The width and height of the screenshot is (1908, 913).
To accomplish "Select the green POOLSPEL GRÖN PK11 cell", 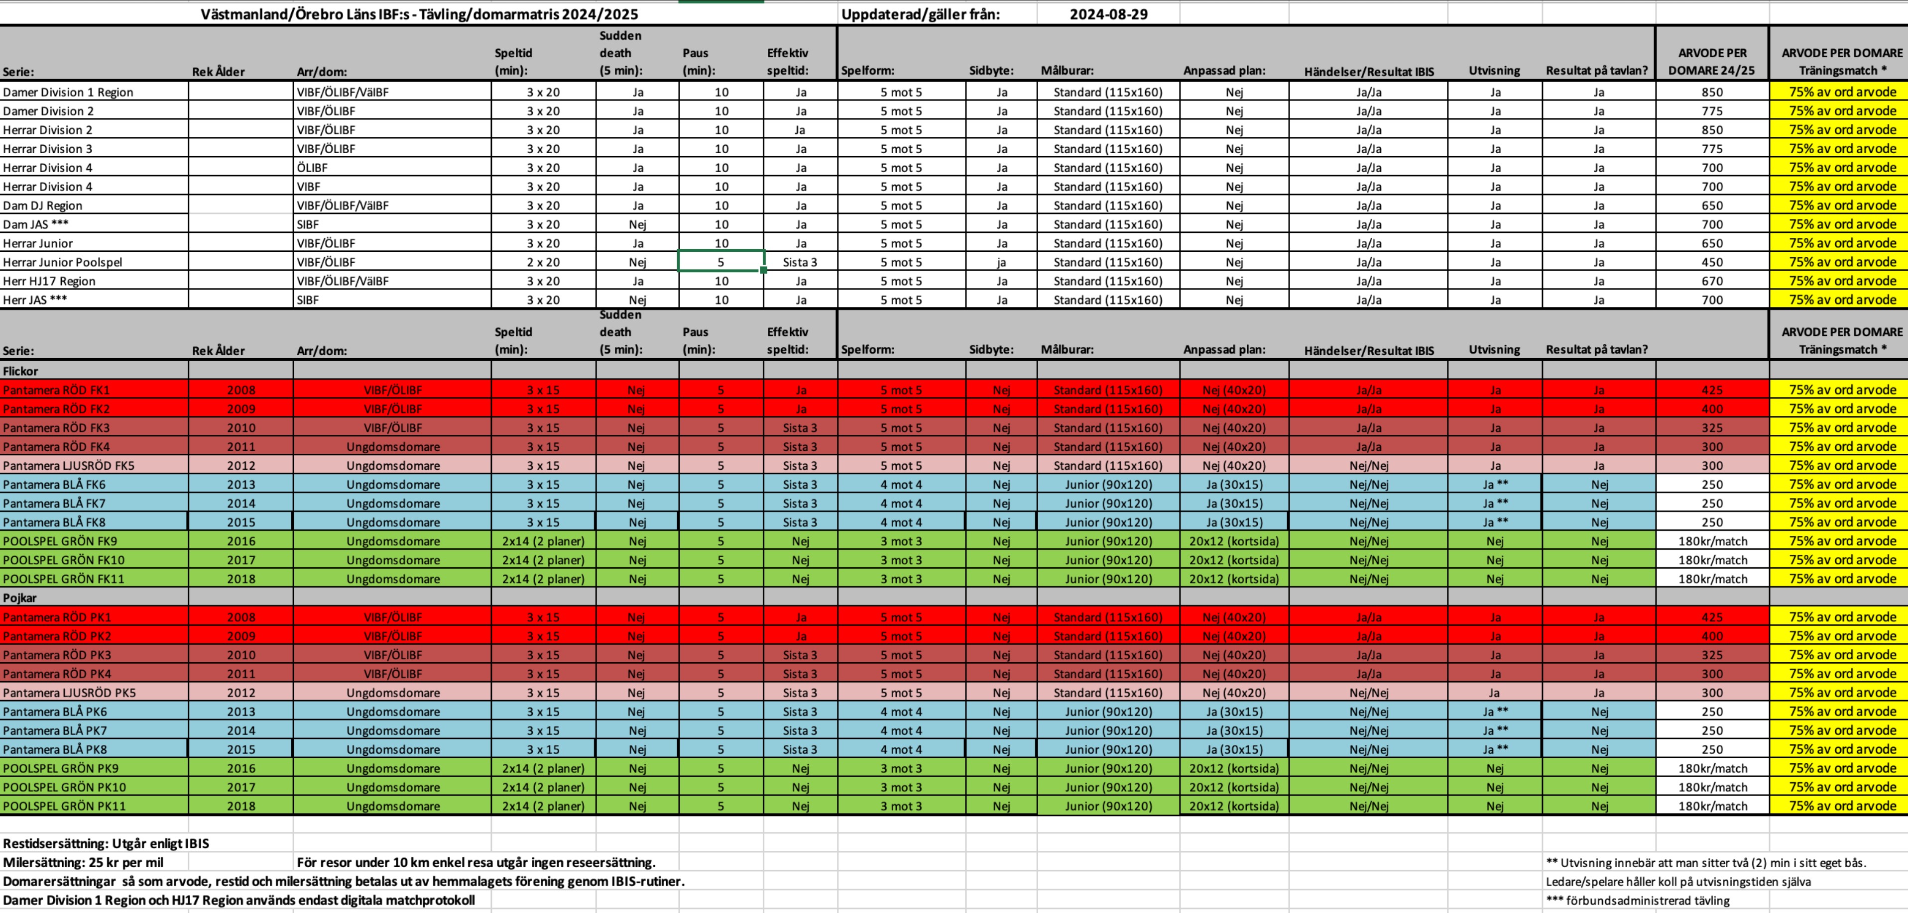I will click(x=64, y=806).
